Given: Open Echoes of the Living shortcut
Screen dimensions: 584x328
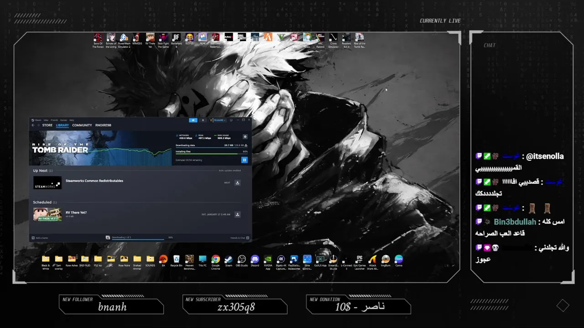Looking at the screenshot, I should 111,41.
